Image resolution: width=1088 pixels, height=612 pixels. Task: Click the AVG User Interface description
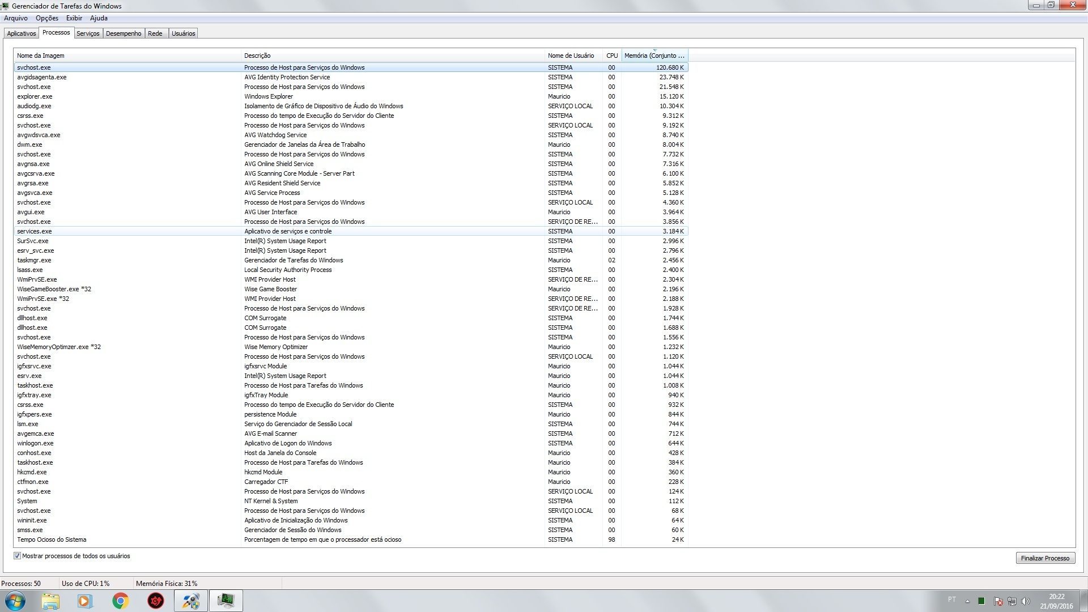point(270,212)
